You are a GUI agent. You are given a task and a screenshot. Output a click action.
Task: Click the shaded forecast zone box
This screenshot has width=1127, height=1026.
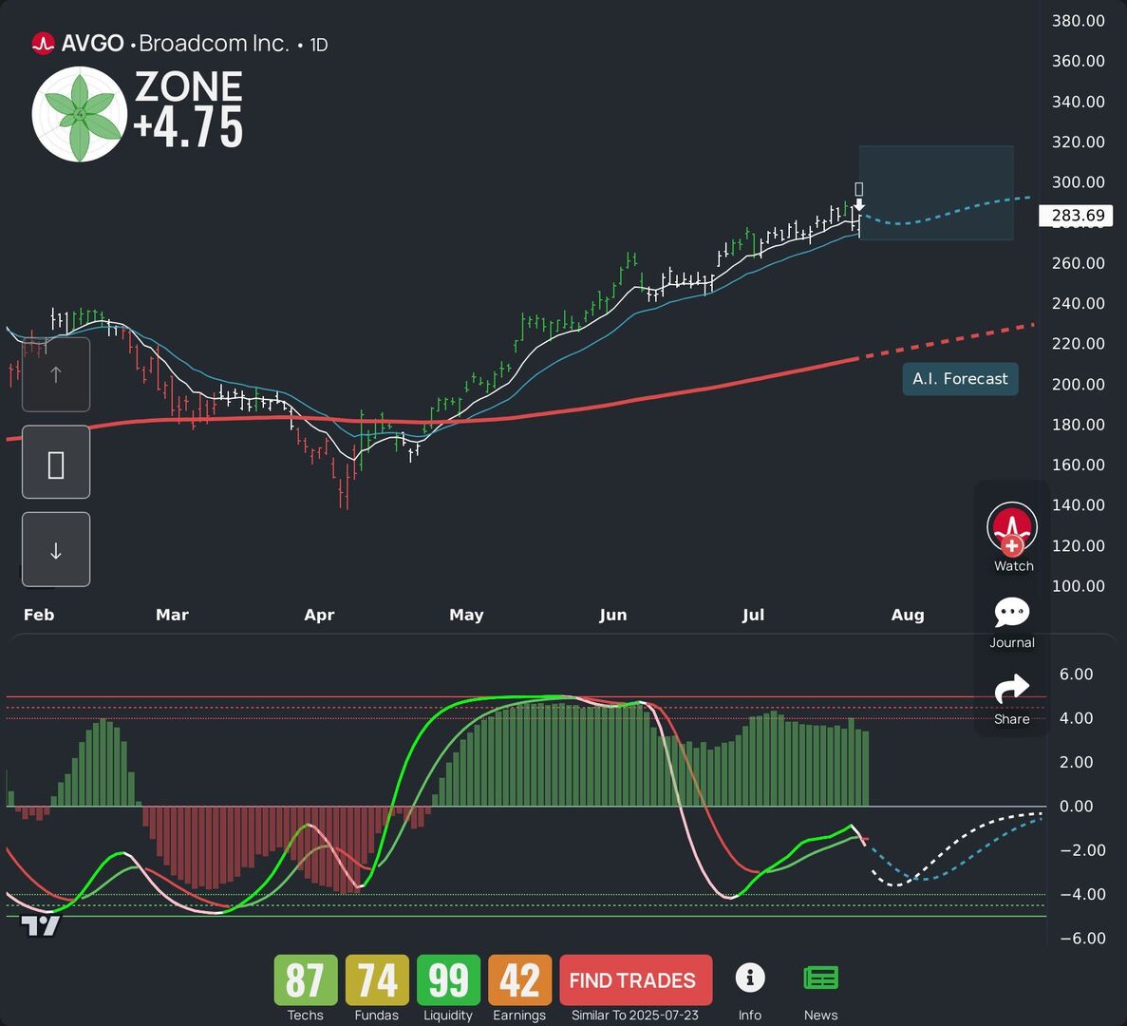(936, 193)
